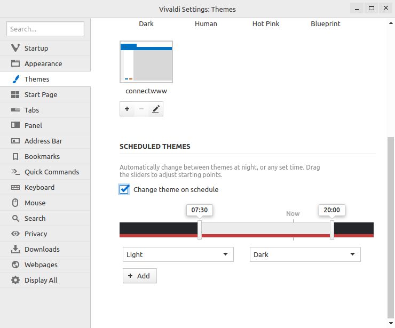This screenshot has height=328, width=395.
Task: Uncheck Change theme on schedule checkbox
Action: (x=124, y=189)
